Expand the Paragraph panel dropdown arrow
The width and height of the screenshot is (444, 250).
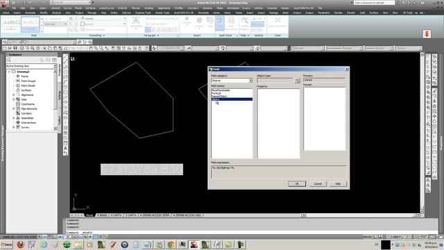click(158, 35)
